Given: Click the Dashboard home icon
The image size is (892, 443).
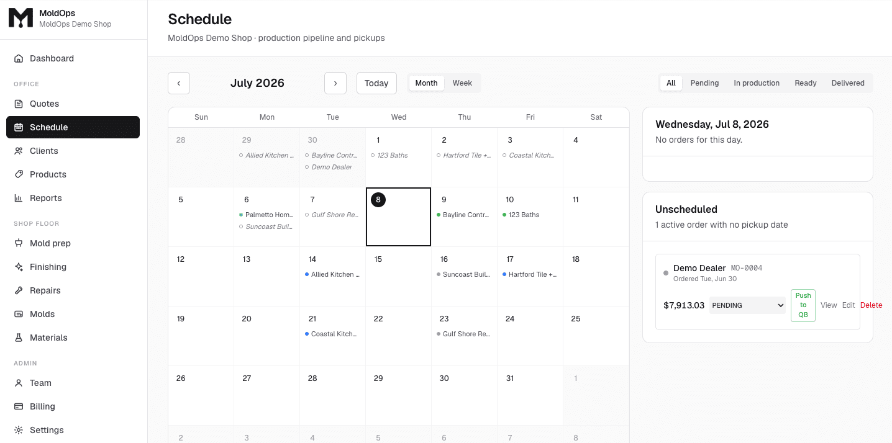Looking at the screenshot, I should click(19, 58).
